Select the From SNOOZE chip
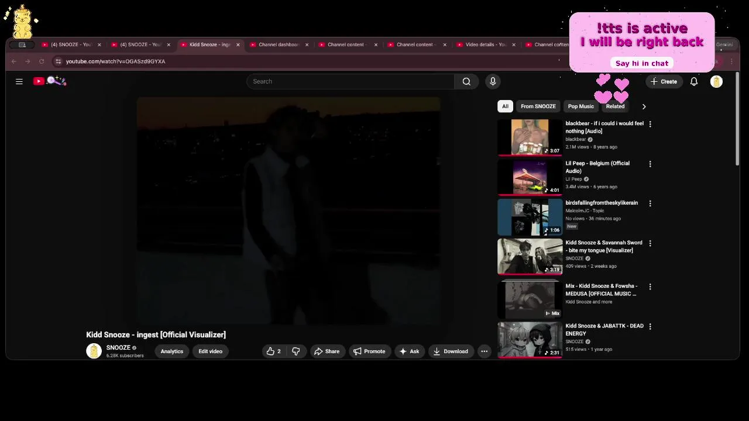This screenshot has height=421, width=749. tap(538, 106)
